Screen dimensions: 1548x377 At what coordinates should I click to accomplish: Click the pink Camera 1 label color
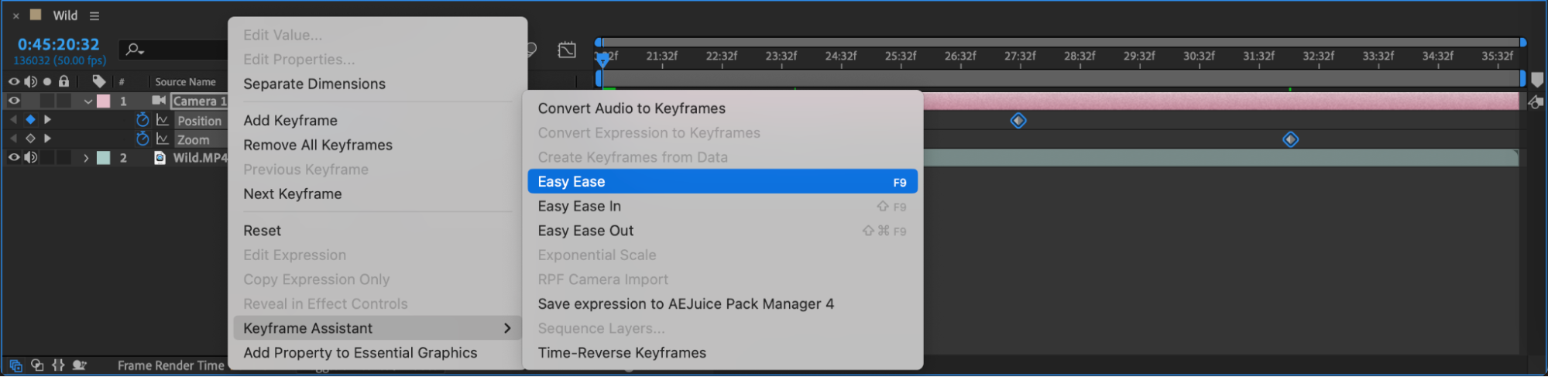click(103, 101)
